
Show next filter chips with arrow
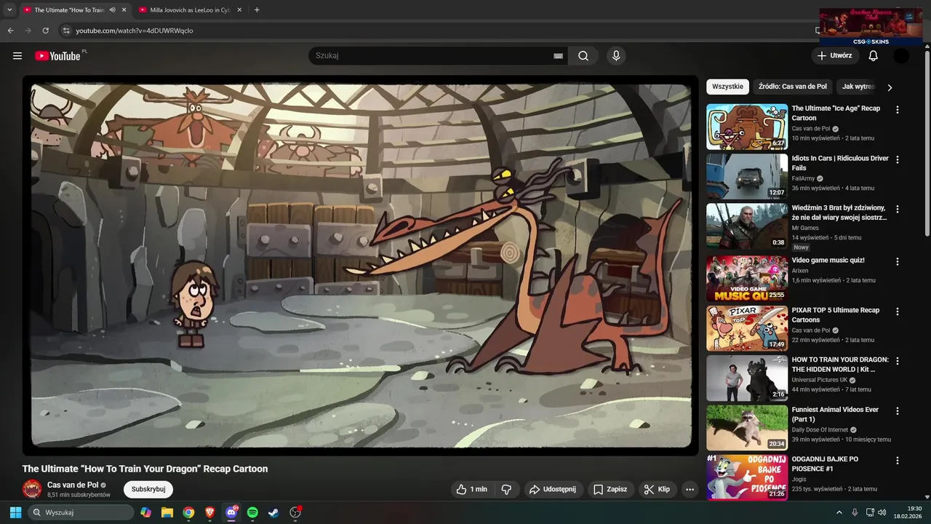click(x=889, y=87)
